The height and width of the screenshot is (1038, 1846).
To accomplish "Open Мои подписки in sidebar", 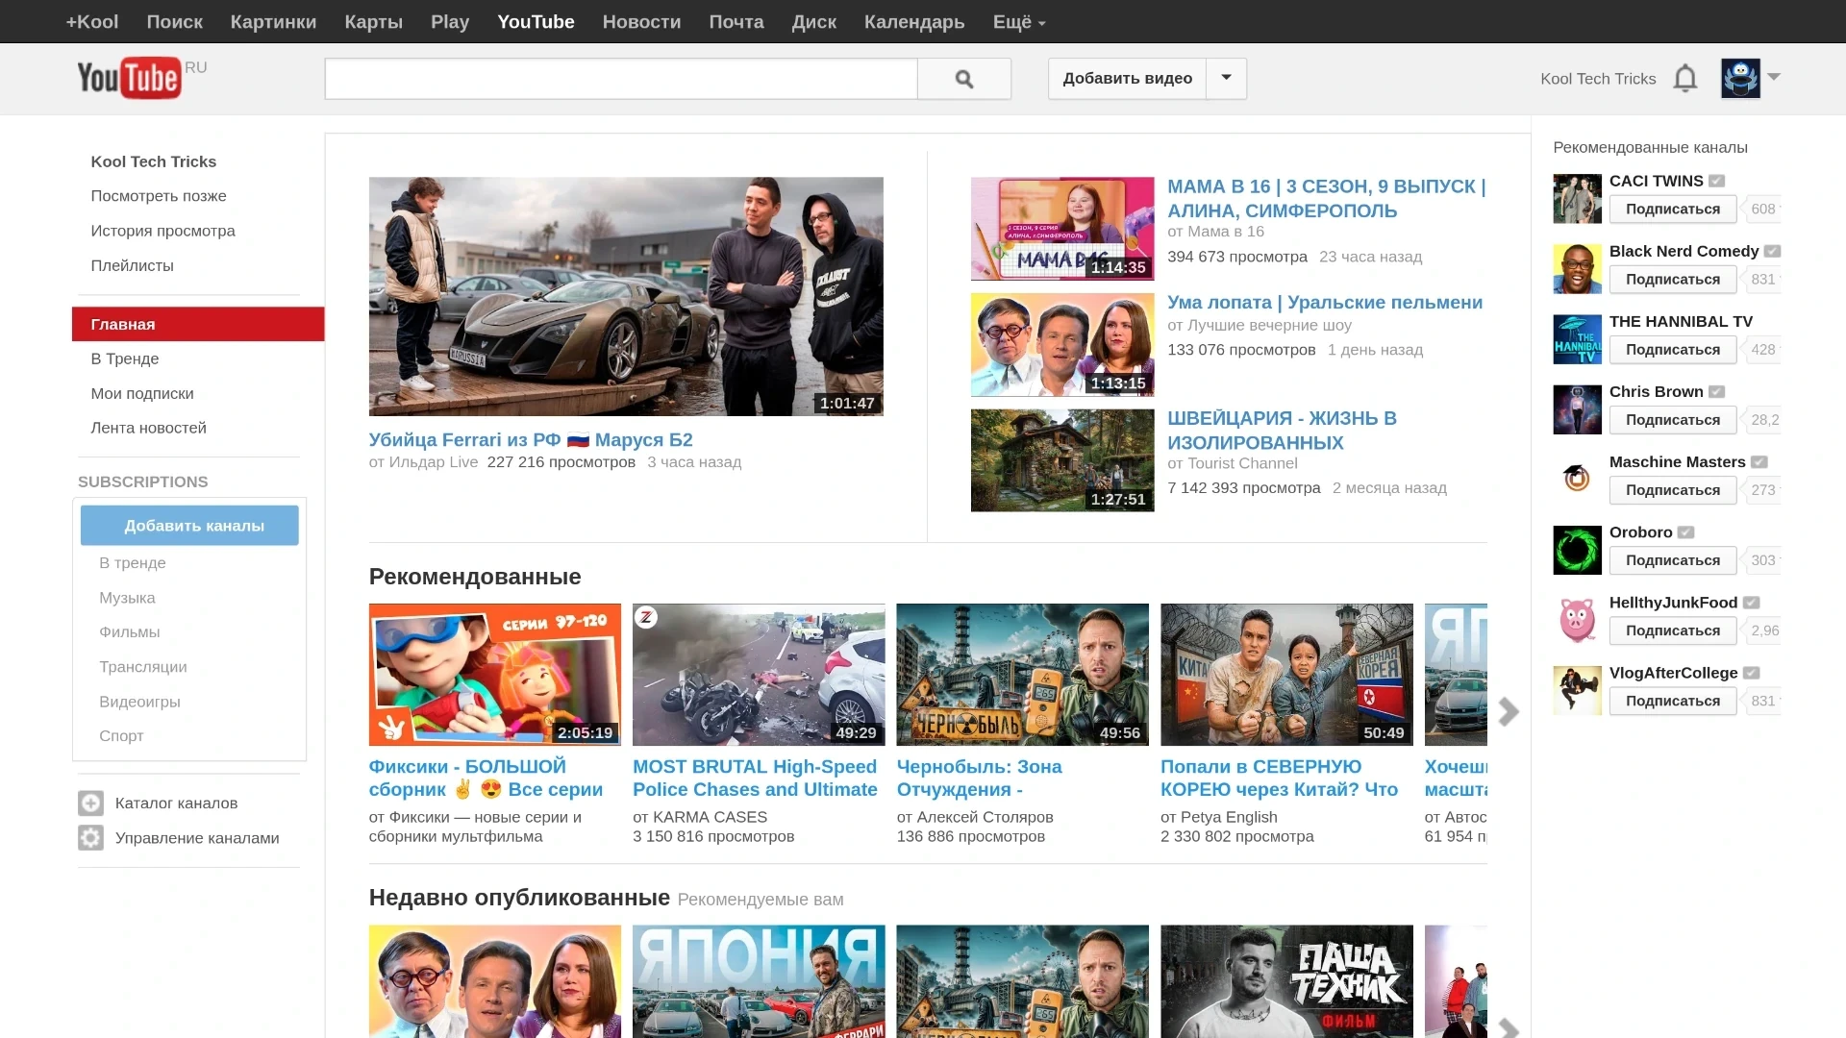I will click(x=141, y=393).
